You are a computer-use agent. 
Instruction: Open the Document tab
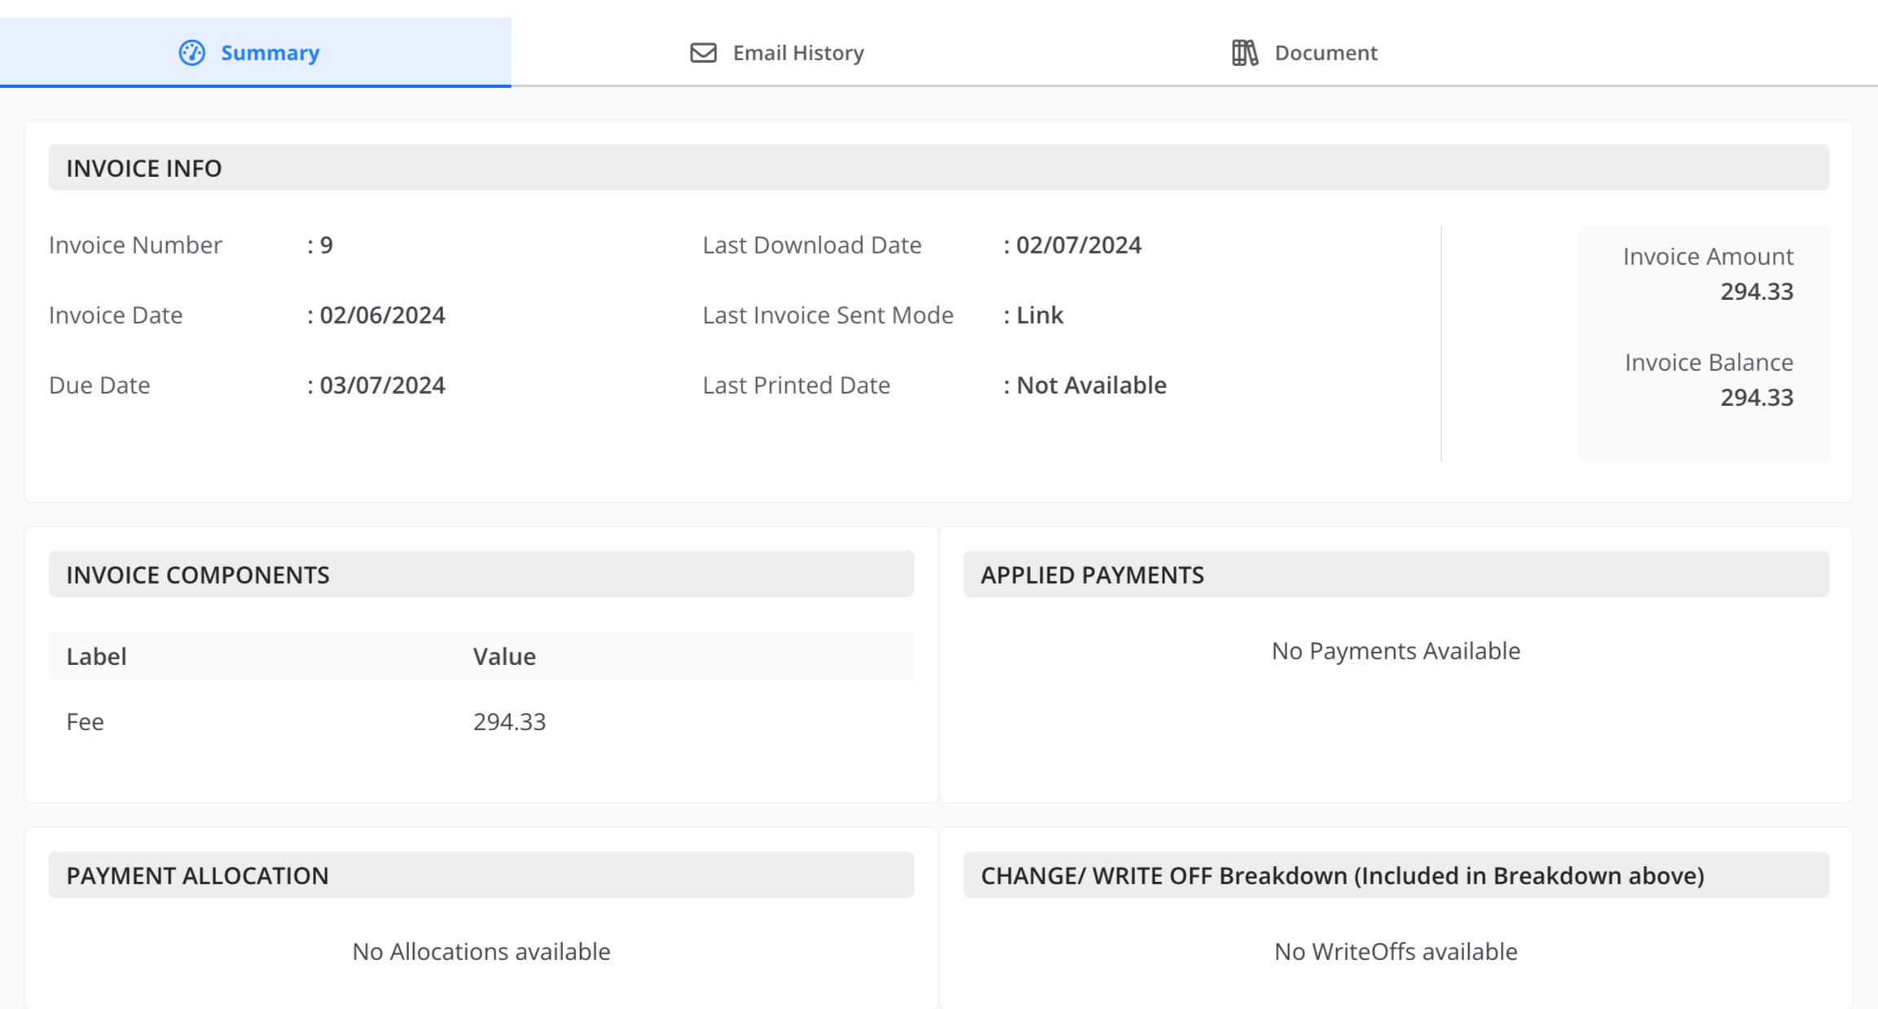click(x=1304, y=53)
